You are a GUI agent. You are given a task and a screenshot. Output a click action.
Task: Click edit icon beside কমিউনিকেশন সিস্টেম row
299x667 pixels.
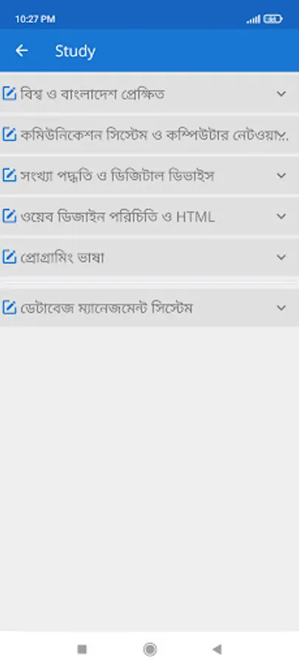pyautogui.click(x=10, y=134)
